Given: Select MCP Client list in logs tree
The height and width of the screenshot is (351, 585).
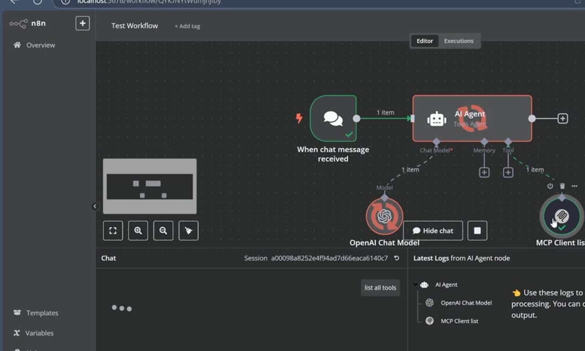Looking at the screenshot, I should (459, 321).
